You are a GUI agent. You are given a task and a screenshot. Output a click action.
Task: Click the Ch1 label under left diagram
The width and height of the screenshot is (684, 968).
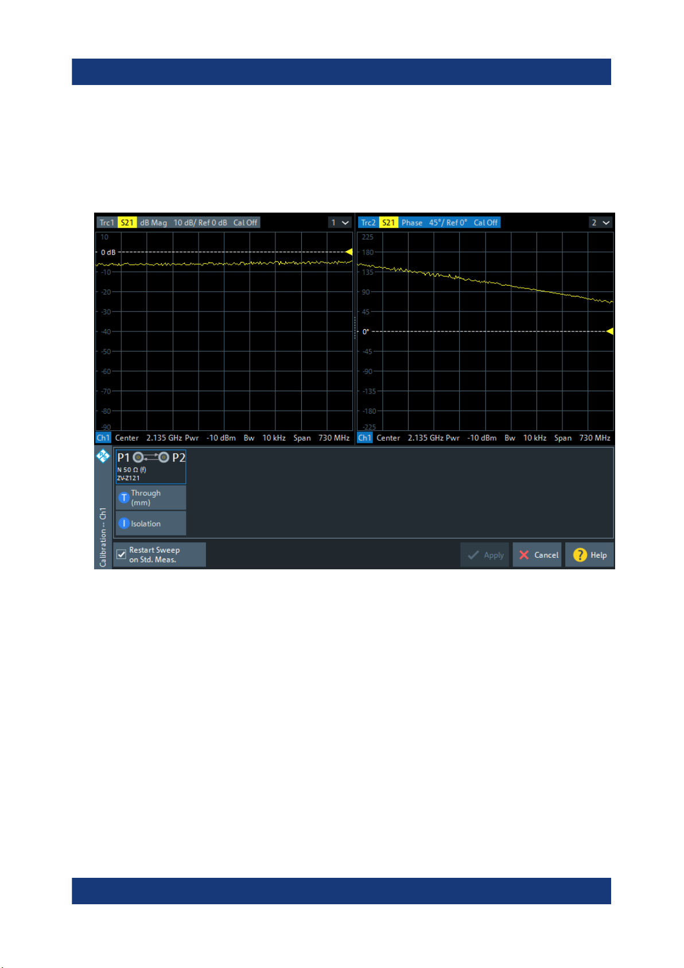tap(103, 438)
